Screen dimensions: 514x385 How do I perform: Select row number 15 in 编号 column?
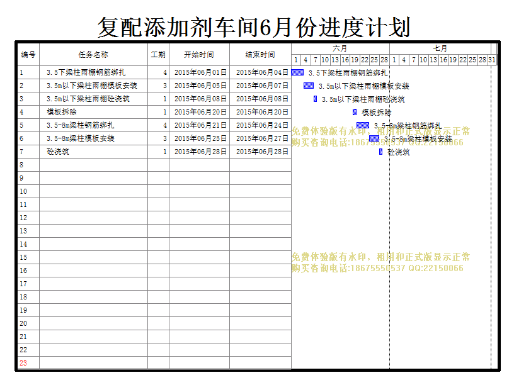coord(28,257)
